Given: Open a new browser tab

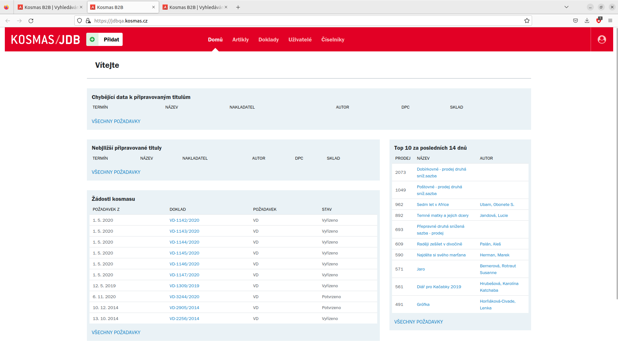Looking at the screenshot, I should (238, 7).
